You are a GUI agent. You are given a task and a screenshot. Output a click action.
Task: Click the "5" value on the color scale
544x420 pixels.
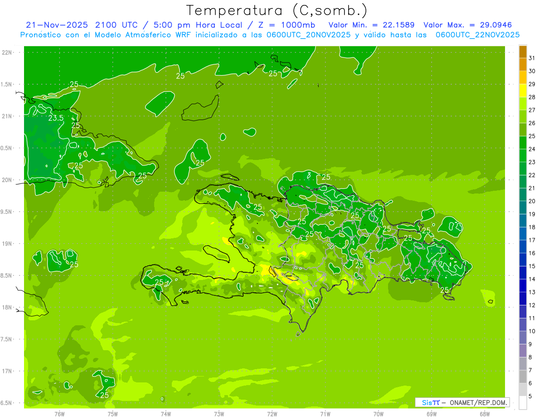pos(530,396)
